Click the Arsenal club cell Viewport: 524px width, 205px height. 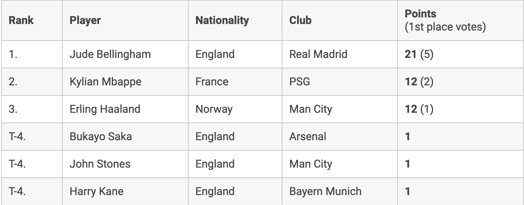pos(307,136)
